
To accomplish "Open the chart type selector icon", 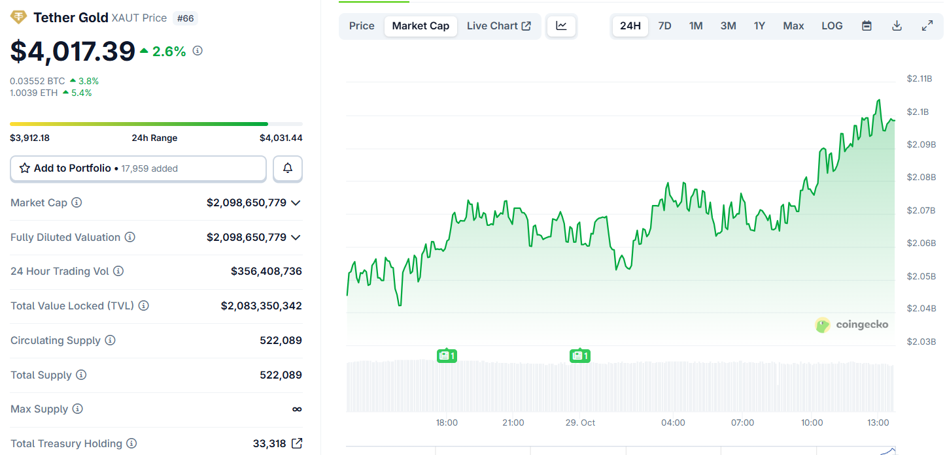I will coord(561,25).
